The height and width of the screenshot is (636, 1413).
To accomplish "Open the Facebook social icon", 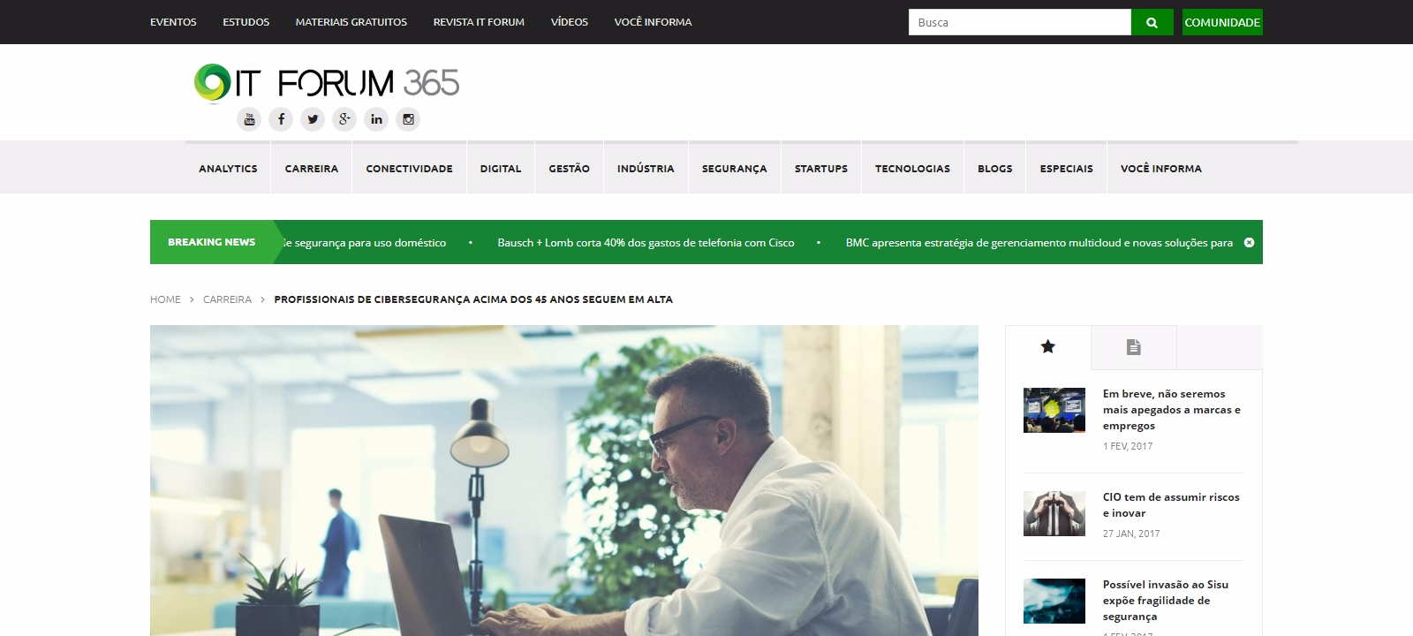I will point(281,119).
